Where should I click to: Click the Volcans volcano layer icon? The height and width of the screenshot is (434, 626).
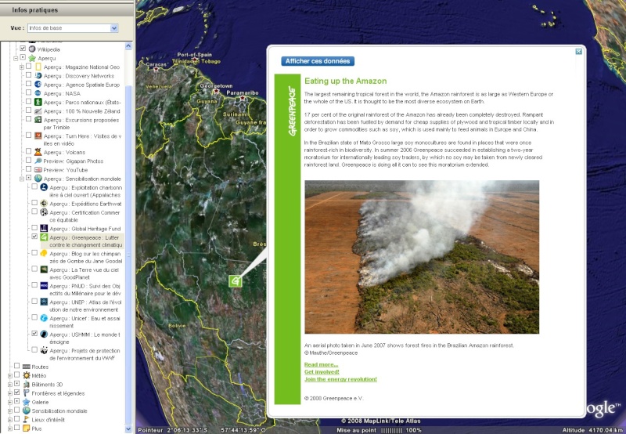(x=38, y=152)
